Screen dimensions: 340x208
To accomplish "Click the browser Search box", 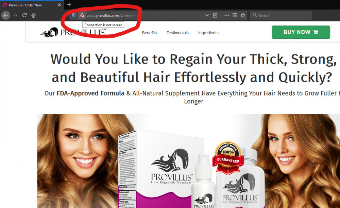I will click(x=281, y=15).
